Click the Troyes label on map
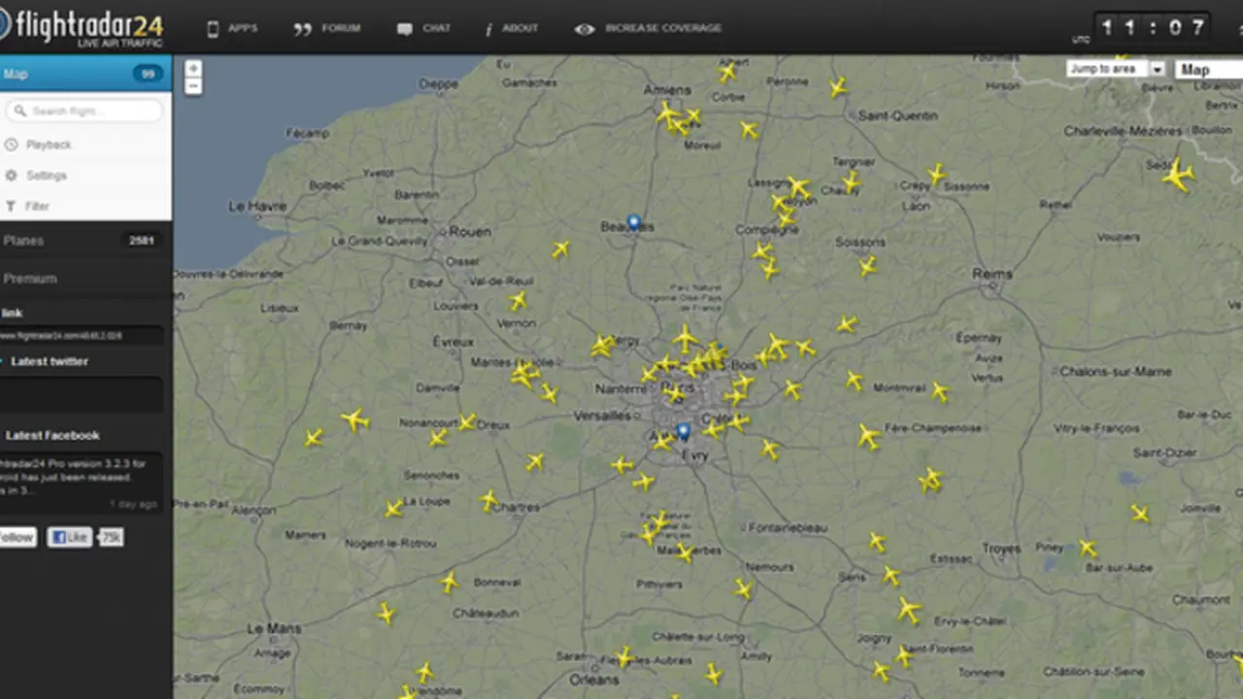 [x=1001, y=549]
